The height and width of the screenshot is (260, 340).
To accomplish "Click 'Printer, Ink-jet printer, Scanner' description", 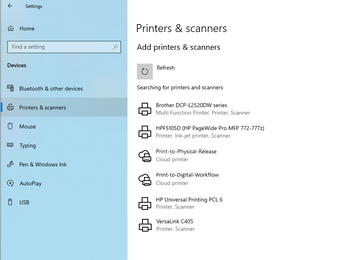I will coord(193,136).
